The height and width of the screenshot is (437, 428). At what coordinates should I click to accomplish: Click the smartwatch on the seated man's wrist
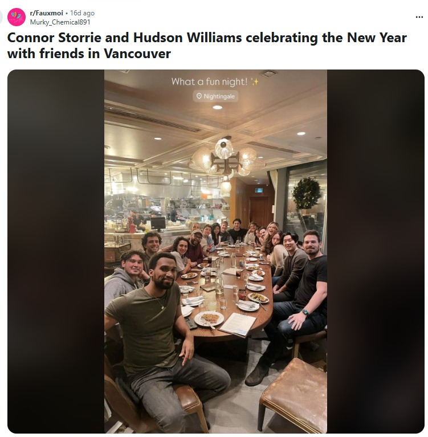[x=305, y=312]
